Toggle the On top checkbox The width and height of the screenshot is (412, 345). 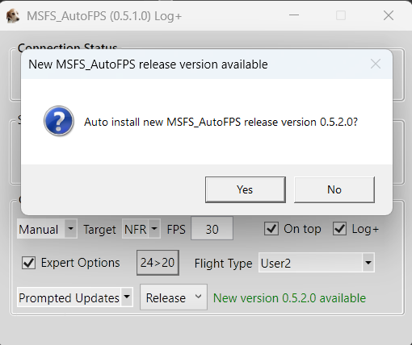tap(271, 229)
